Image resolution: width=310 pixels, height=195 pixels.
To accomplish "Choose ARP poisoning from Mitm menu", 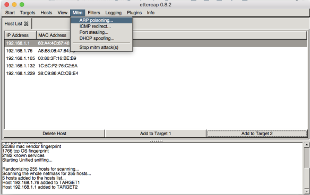I will (x=101, y=20).
